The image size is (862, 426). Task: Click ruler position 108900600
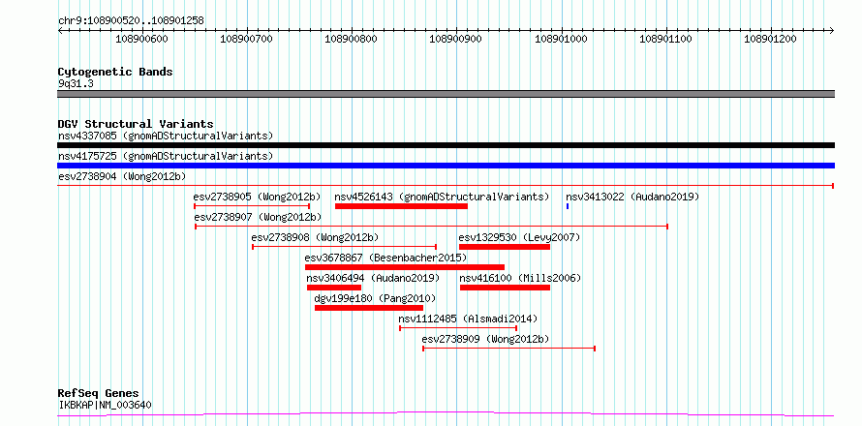[x=141, y=39]
